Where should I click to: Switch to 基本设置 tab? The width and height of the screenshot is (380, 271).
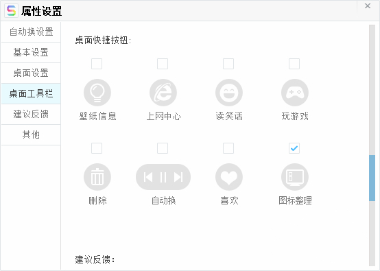tap(31, 52)
